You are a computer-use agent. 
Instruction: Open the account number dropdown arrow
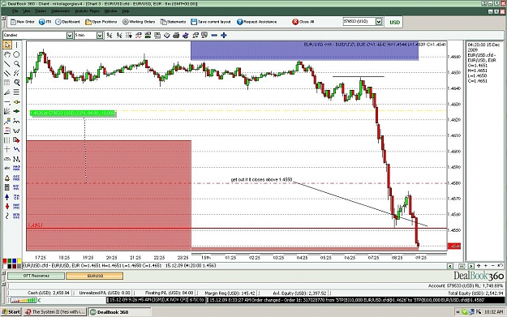pos(379,22)
